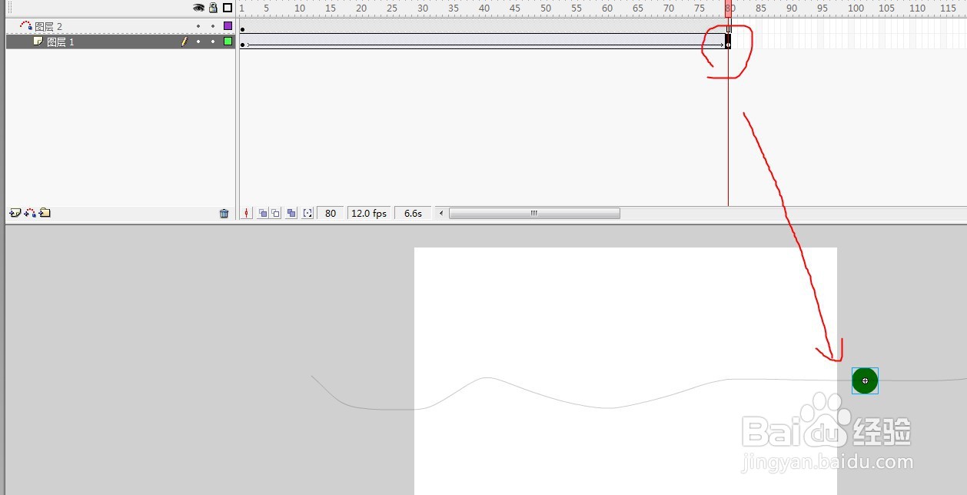The height and width of the screenshot is (495, 967).
Task: Click frame number 100 on timeline ruler
Action: click(856, 8)
